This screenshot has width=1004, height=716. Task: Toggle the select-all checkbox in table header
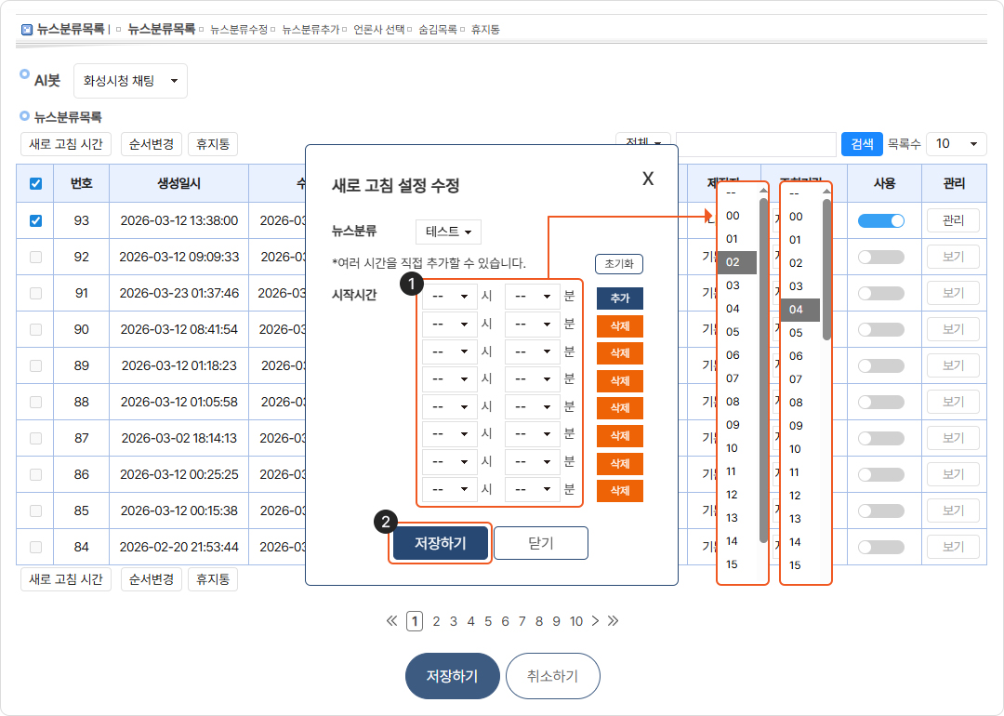(x=35, y=184)
